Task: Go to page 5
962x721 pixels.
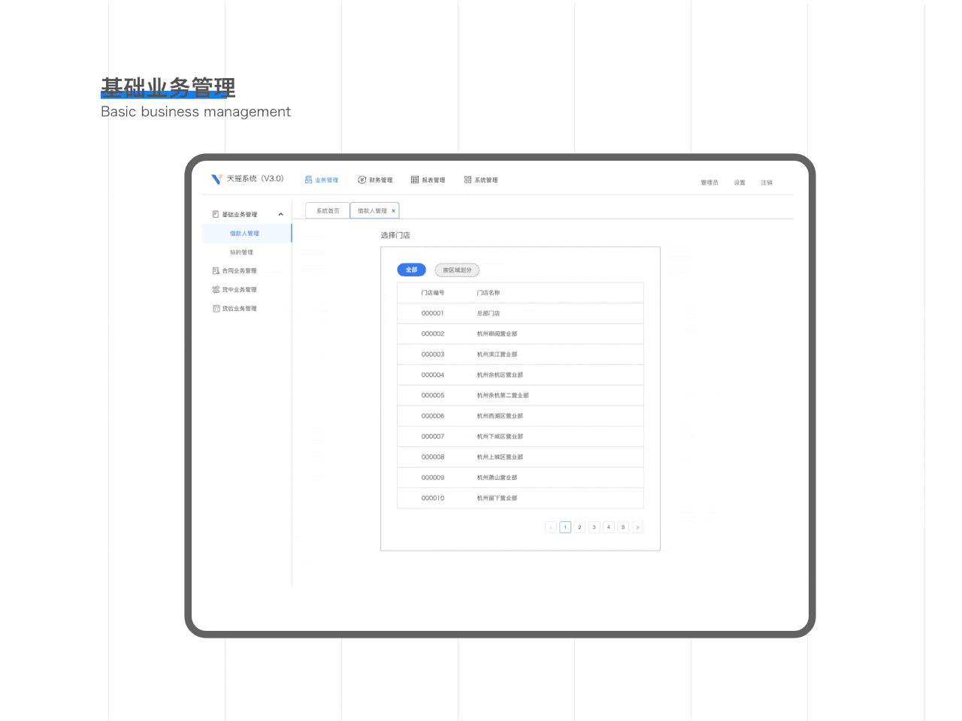Action: coord(623,527)
